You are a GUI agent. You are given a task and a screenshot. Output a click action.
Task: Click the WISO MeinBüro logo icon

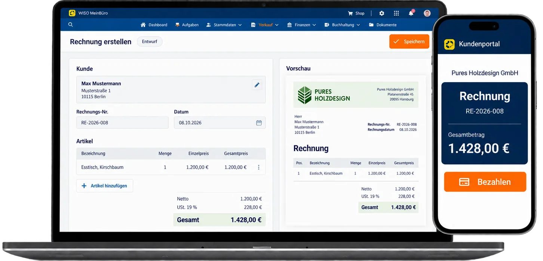click(x=72, y=13)
